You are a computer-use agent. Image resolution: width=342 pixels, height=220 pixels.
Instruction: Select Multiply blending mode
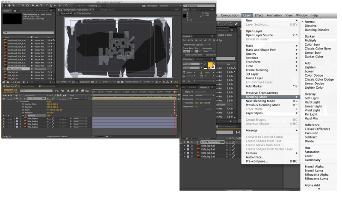pos(310,41)
